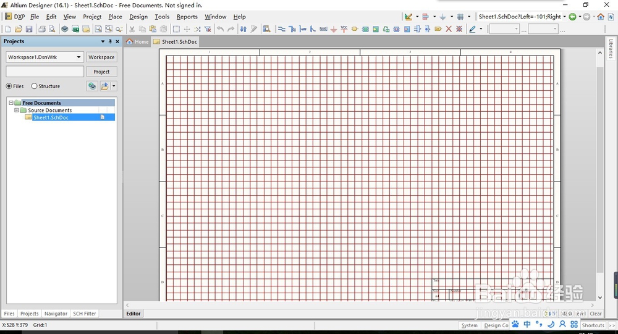Switch to the SCH Filter panel tab
Screen dimensions: 618x334
[84, 314]
